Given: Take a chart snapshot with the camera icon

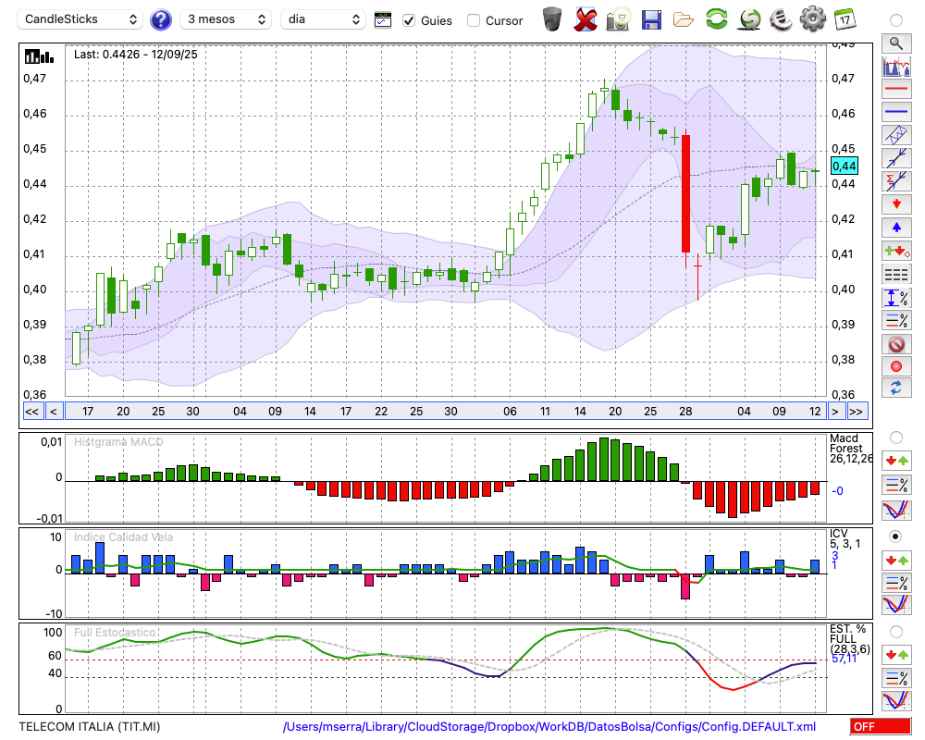Looking at the screenshot, I should (x=618, y=19).
